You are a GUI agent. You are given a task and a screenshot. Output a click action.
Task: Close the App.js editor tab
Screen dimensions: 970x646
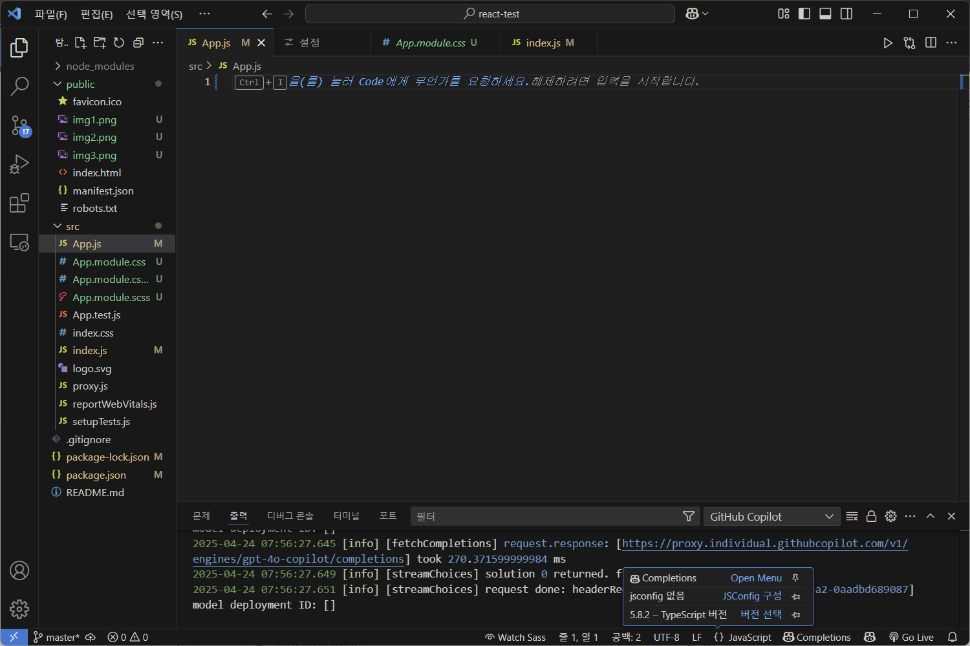[261, 43]
